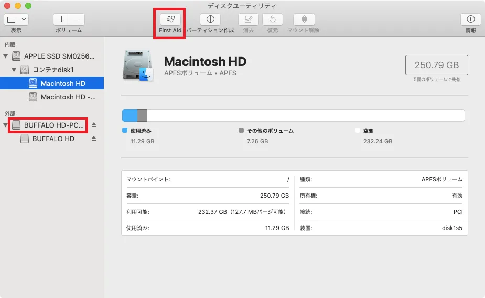Click the gray other-volumes bar segment
Viewport: 485px width, 298px height.
(142, 116)
